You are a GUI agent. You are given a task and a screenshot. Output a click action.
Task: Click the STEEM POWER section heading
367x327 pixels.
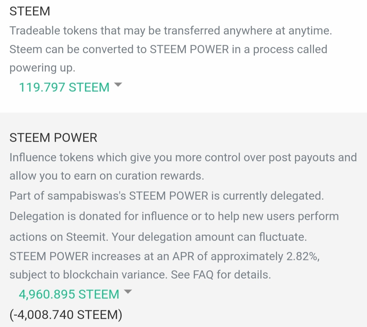pos(53,138)
